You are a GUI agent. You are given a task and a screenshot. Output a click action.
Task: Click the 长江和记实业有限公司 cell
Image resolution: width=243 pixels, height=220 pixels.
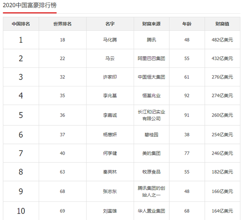pyautogui.click(x=151, y=115)
